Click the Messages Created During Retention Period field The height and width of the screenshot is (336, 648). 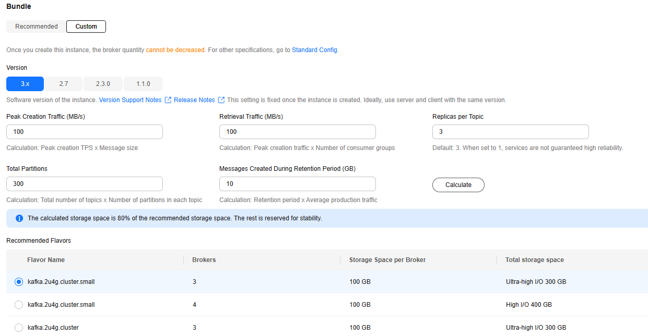298,184
